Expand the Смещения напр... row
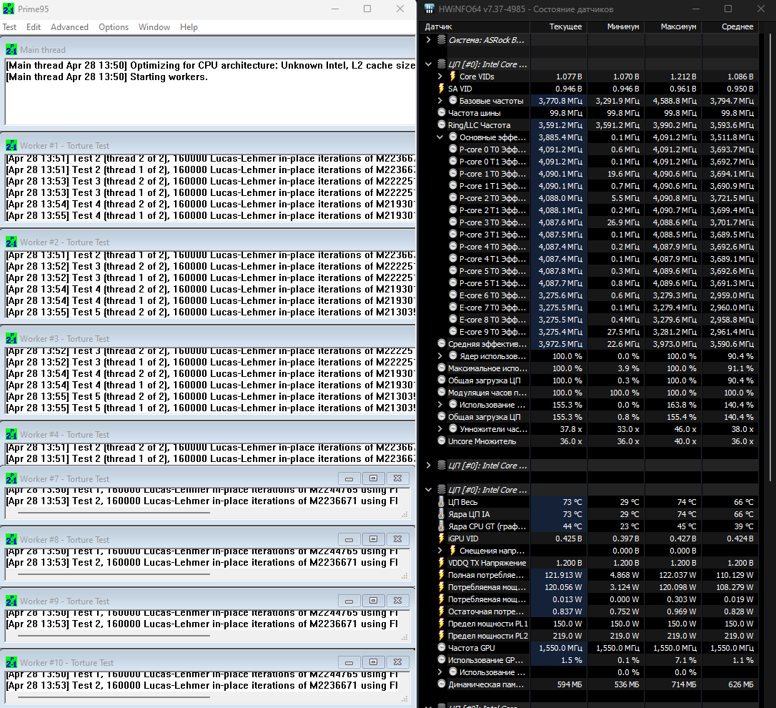Screen dimensions: 776x708 pos(440,551)
